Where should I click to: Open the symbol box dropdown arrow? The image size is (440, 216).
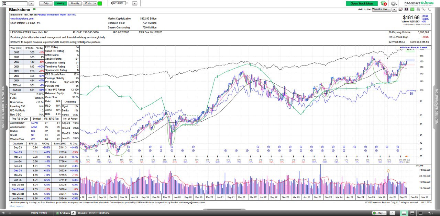pyautogui.click(x=31, y=3)
